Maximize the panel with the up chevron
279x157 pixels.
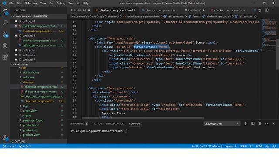coord(266,123)
